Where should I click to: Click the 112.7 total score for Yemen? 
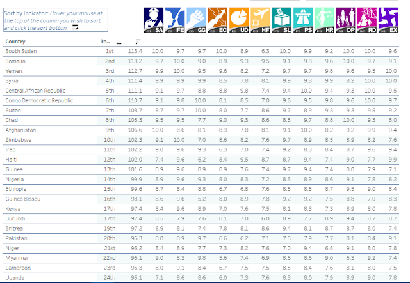pyautogui.click(x=135, y=71)
